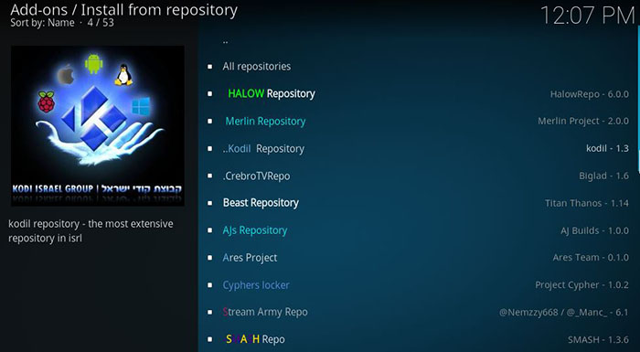Screen dimensions: 640x352
Task: Click the Titan Thanos - 1.14 label
Action: point(587,203)
